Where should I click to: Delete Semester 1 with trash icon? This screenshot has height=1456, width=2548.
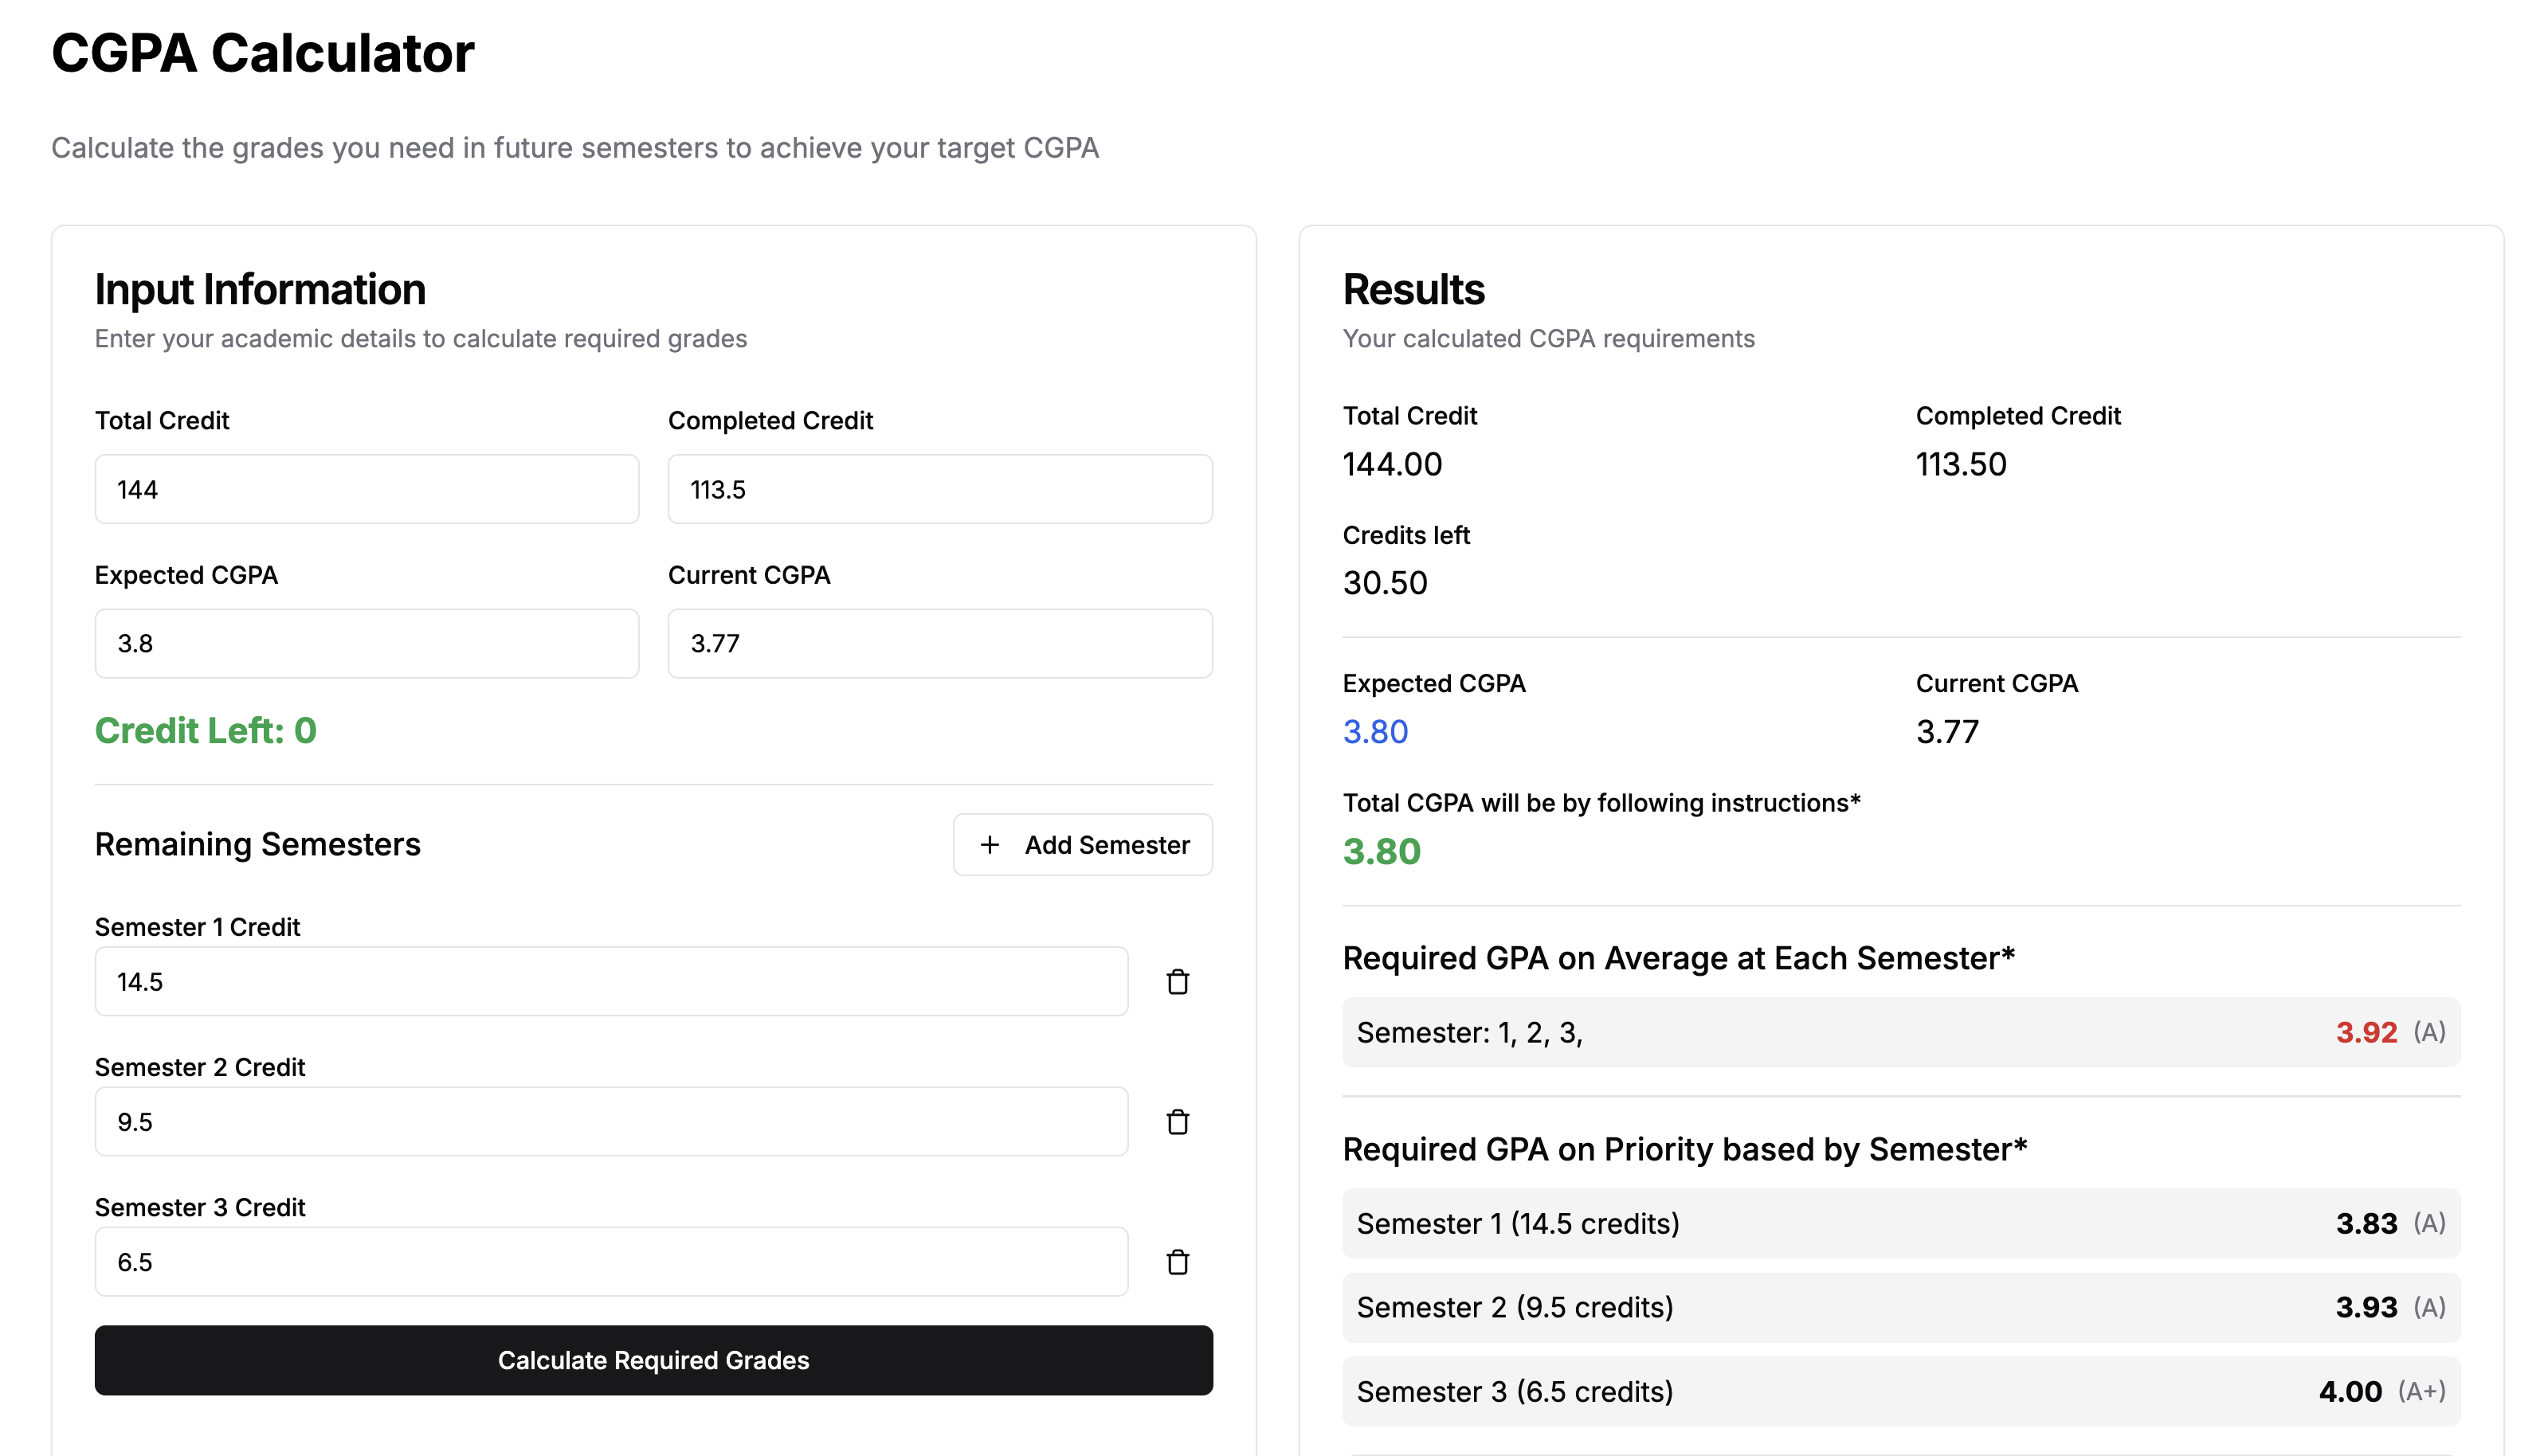(1177, 982)
